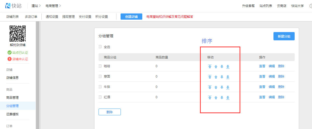This screenshot has height=129, width=312.
Task: Check the 红酒 group checkbox
Action: (100, 97)
